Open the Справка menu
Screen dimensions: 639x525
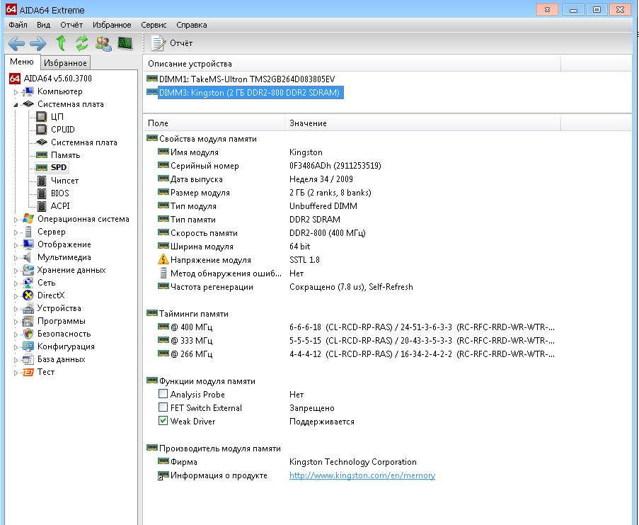(x=192, y=25)
